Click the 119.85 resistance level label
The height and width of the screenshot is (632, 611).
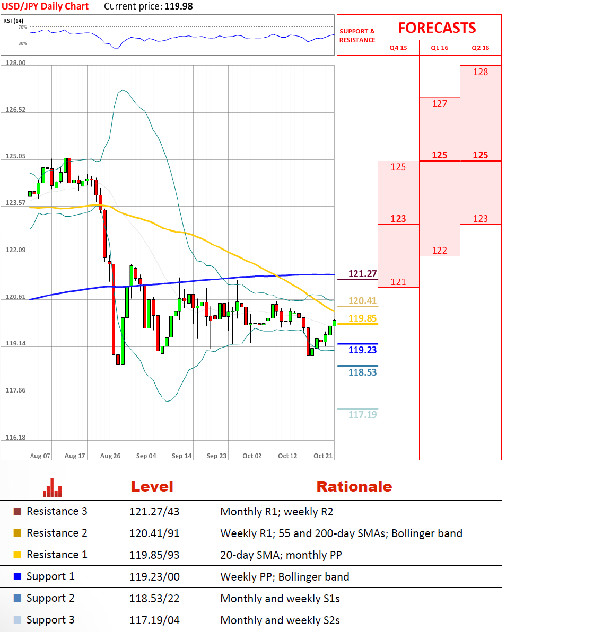[362, 318]
